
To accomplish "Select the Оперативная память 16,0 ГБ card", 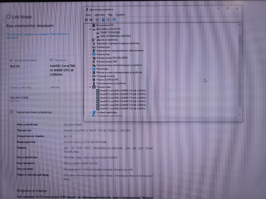I will pyautogui.click(x=26, y=74).
